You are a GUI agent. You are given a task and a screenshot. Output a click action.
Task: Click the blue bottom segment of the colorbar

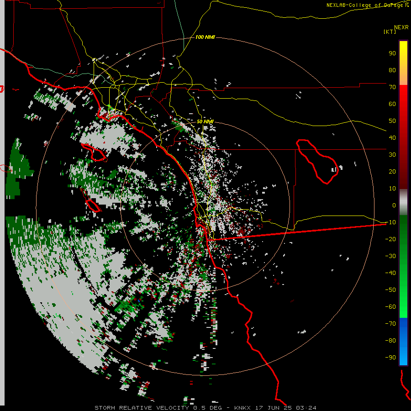click(403, 342)
